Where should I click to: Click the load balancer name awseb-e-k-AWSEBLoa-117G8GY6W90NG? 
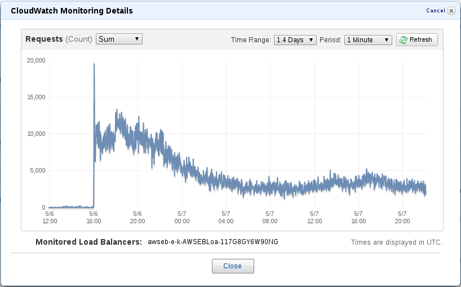(x=213, y=242)
